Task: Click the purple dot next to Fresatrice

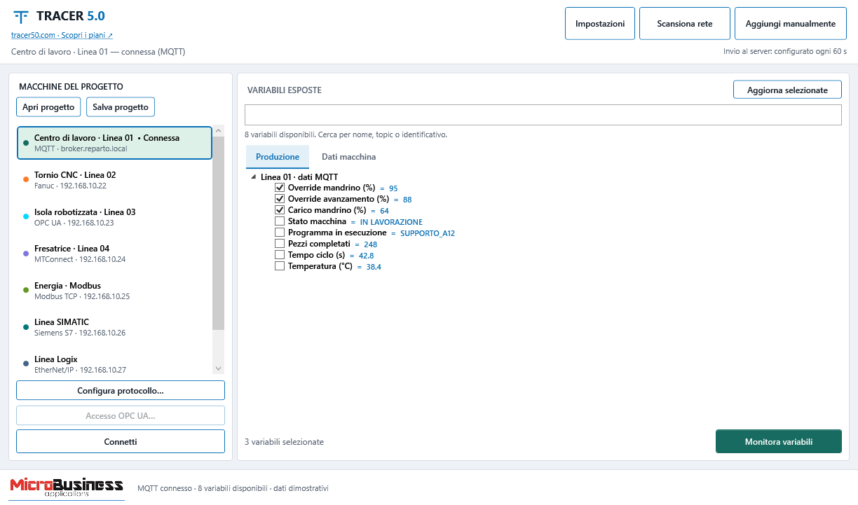Action: click(26, 254)
